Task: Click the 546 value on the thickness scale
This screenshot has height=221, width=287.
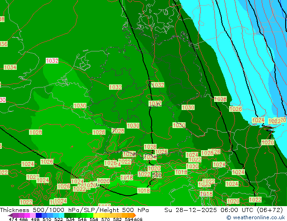Action: pyautogui.click(x=82, y=219)
